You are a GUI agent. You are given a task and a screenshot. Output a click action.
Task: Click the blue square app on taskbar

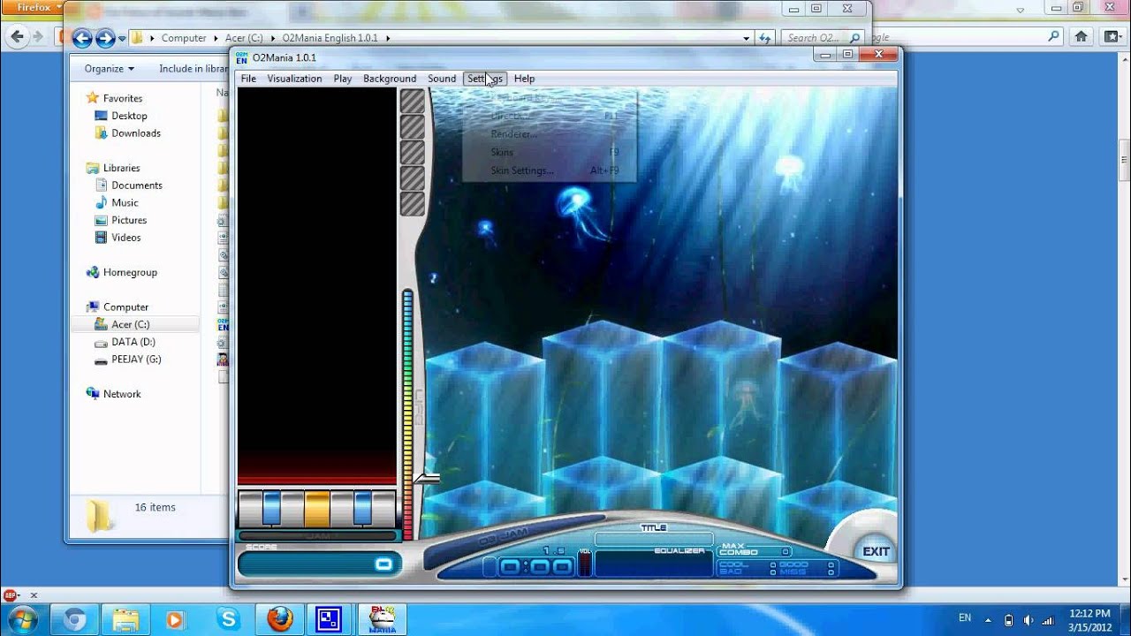(329, 619)
